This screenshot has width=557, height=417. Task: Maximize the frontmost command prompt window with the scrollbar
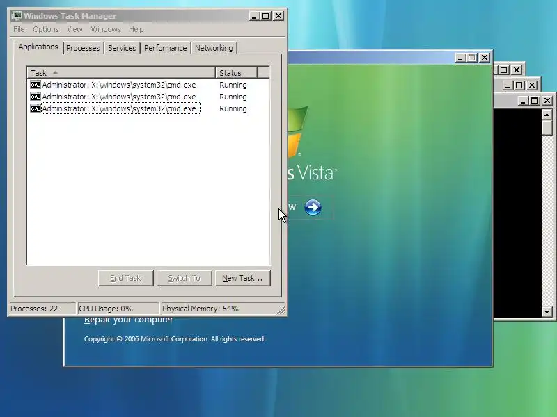535,101
